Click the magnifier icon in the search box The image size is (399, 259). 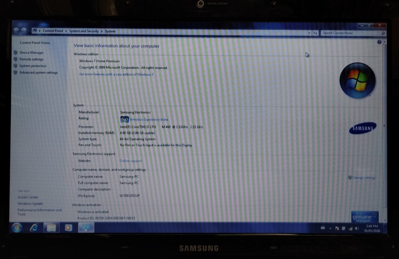(x=383, y=33)
